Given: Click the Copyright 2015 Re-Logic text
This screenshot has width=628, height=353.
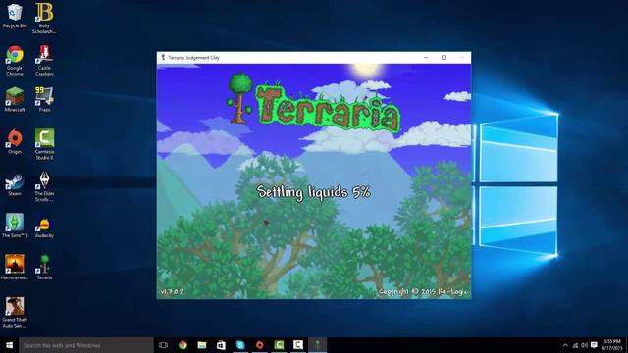Looking at the screenshot, I should click(x=423, y=292).
